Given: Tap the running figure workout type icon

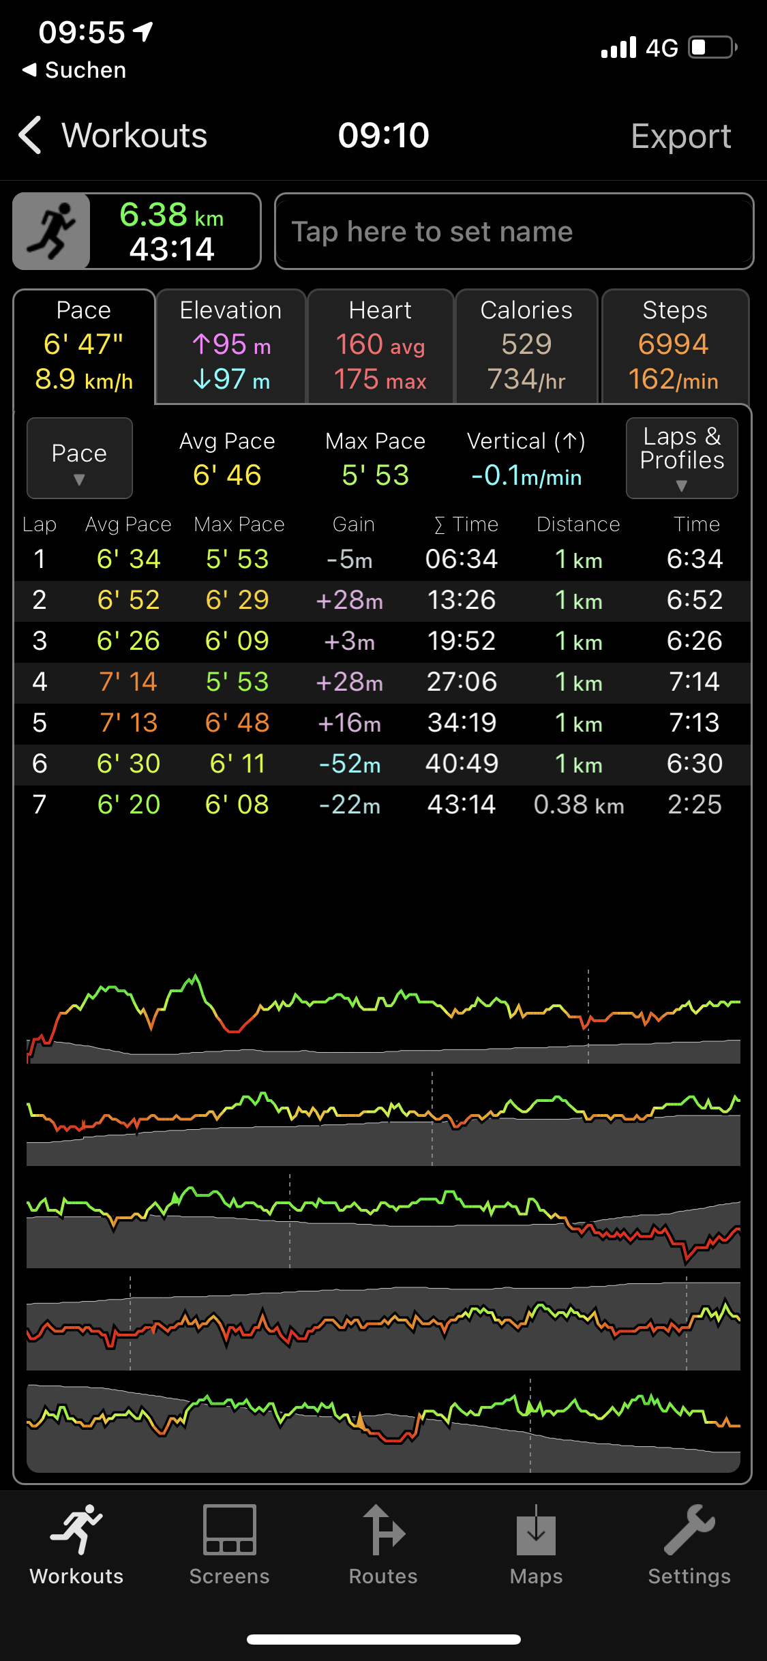Looking at the screenshot, I should point(52,231).
